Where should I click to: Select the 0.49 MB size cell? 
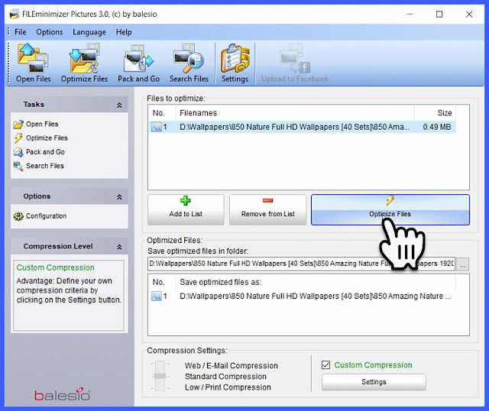pos(436,127)
